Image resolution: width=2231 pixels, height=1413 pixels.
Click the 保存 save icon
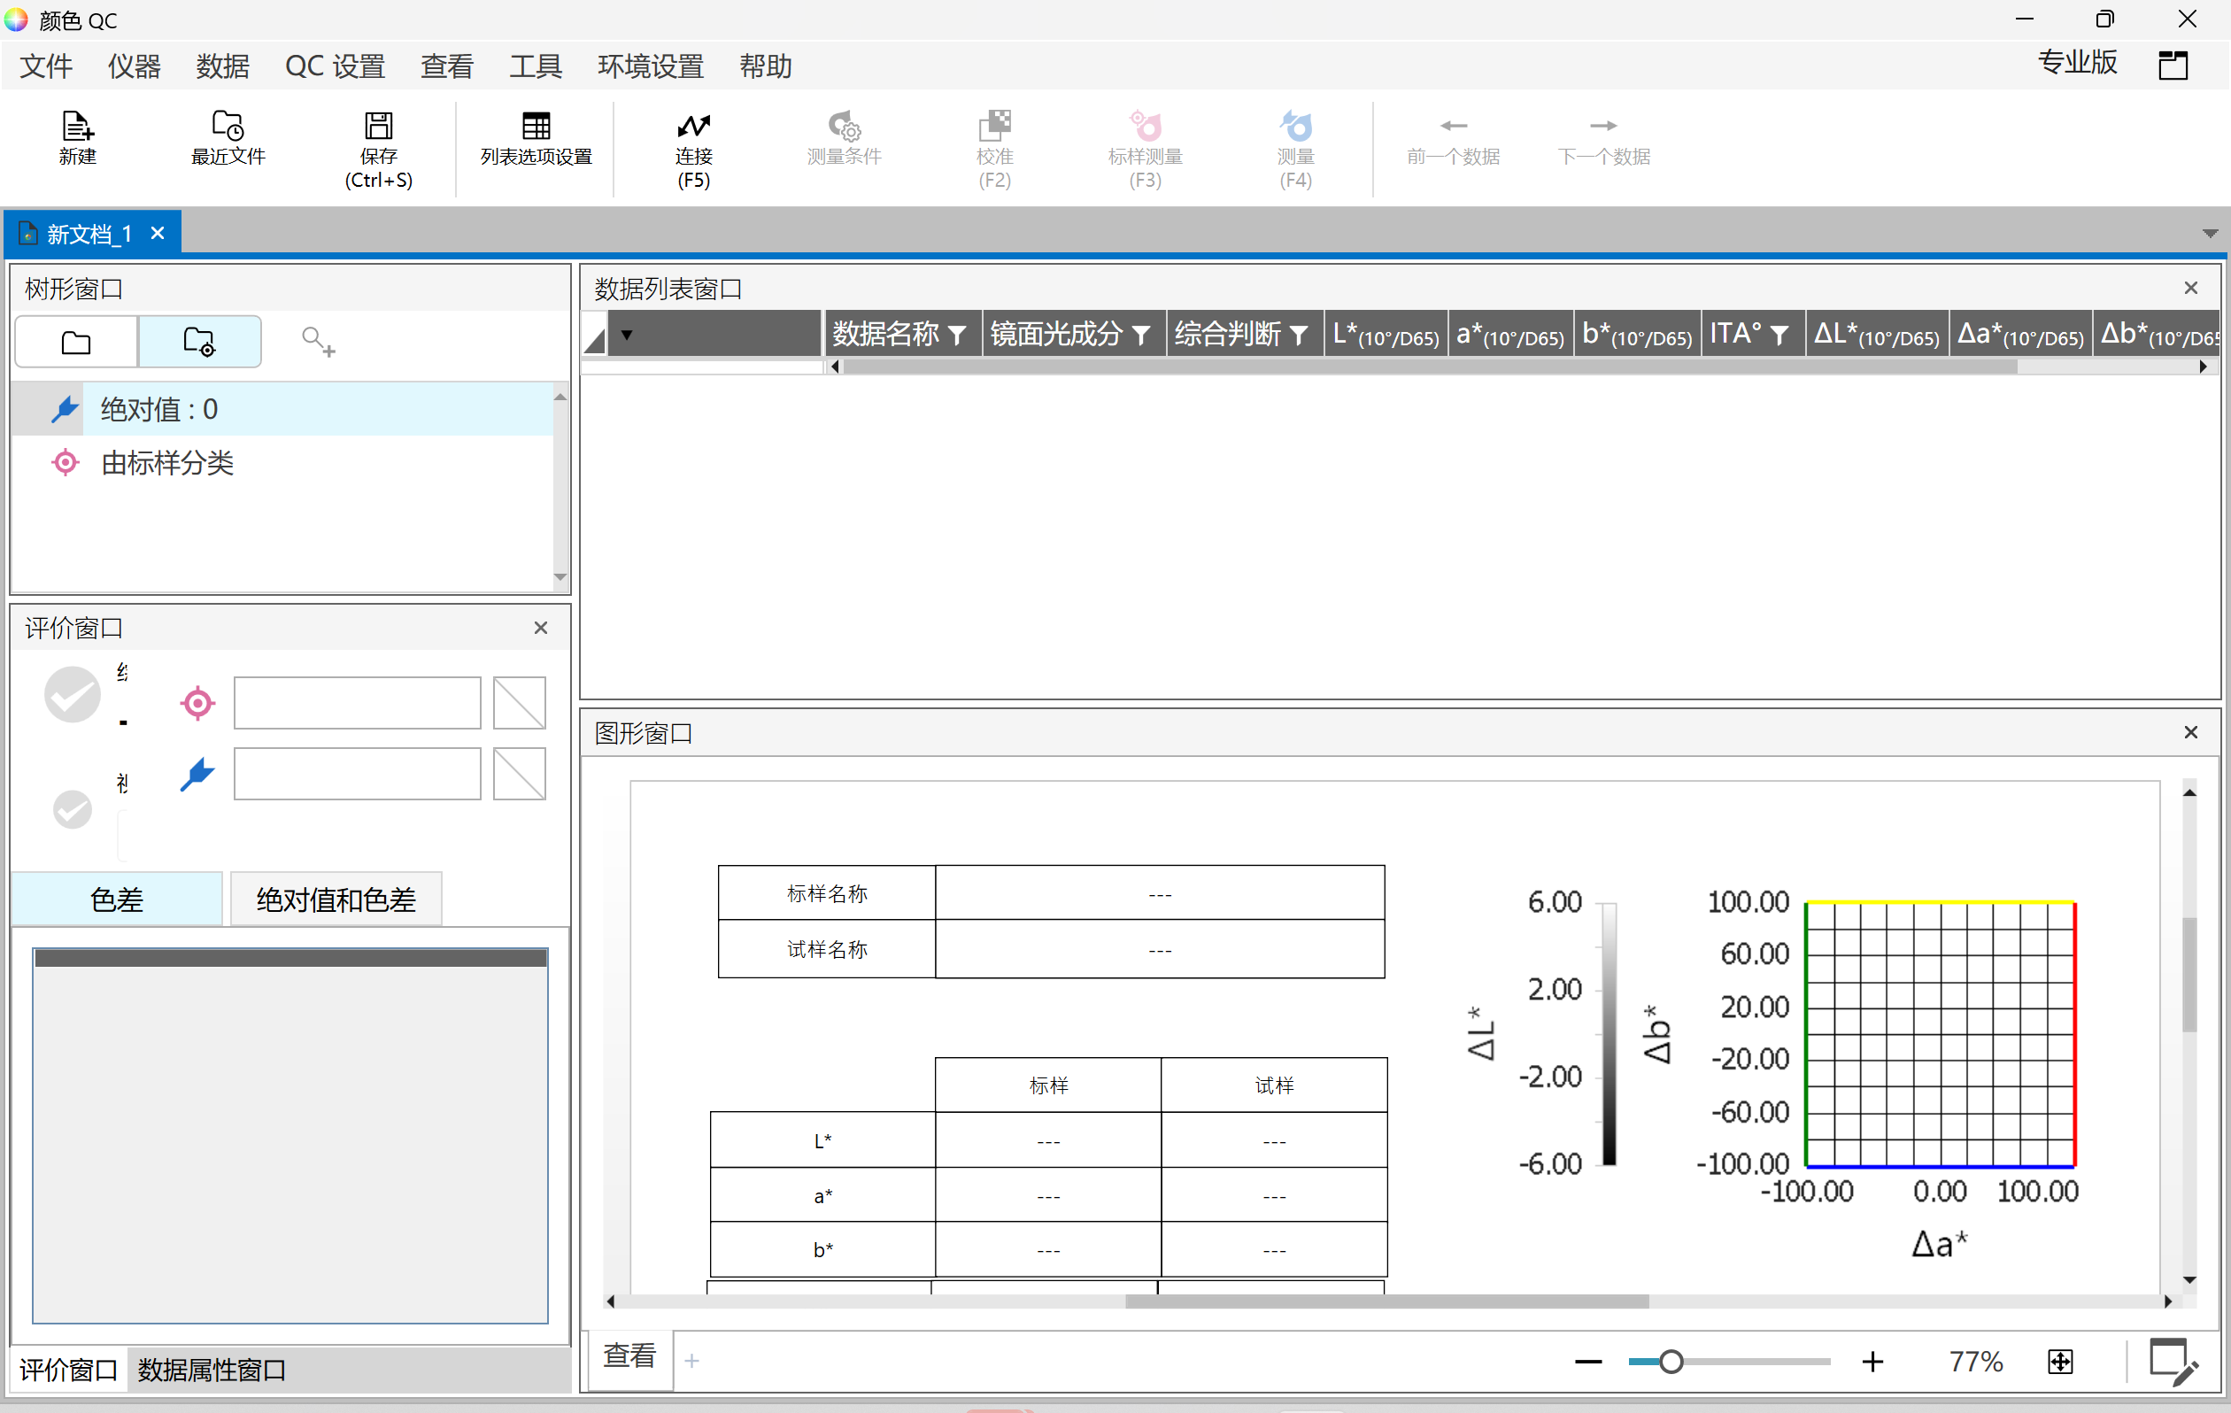(x=378, y=125)
